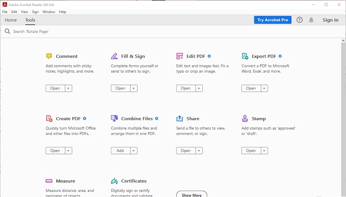Expand the Share Open dropdown arrow
346x197 pixels.
pyautogui.click(x=199, y=151)
